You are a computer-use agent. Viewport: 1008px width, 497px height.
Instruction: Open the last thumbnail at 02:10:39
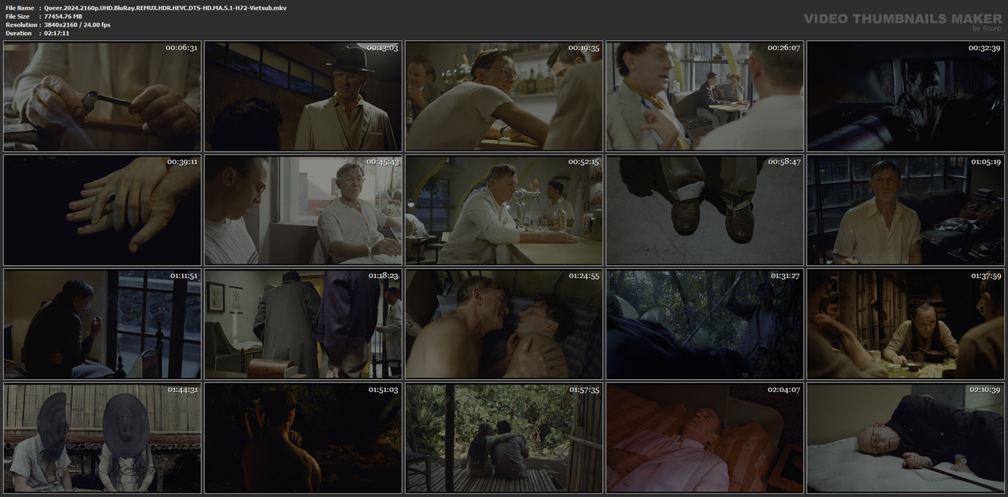(906, 438)
